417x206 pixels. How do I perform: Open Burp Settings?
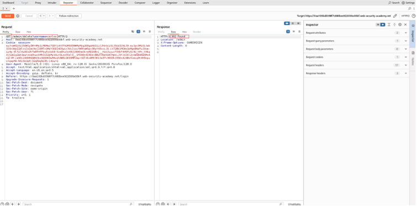tap(408, 3)
